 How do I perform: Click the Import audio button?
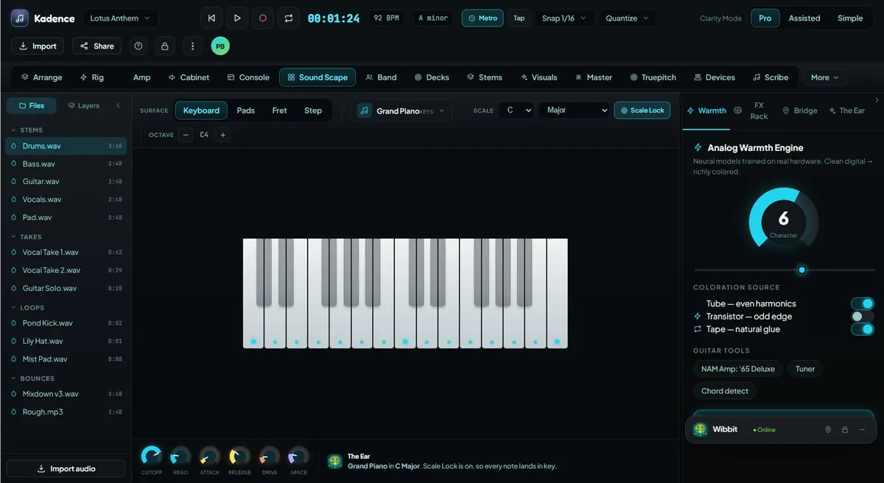point(66,468)
